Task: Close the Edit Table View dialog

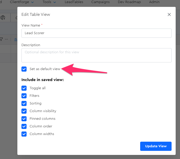Action: pyautogui.click(x=169, y=15)
